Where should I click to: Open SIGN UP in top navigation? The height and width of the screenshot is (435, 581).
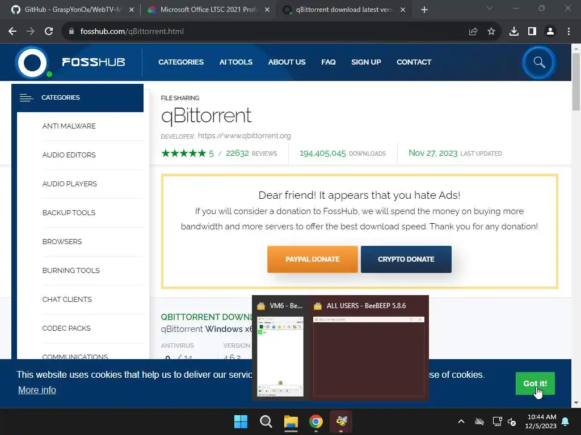click(366, 62)
